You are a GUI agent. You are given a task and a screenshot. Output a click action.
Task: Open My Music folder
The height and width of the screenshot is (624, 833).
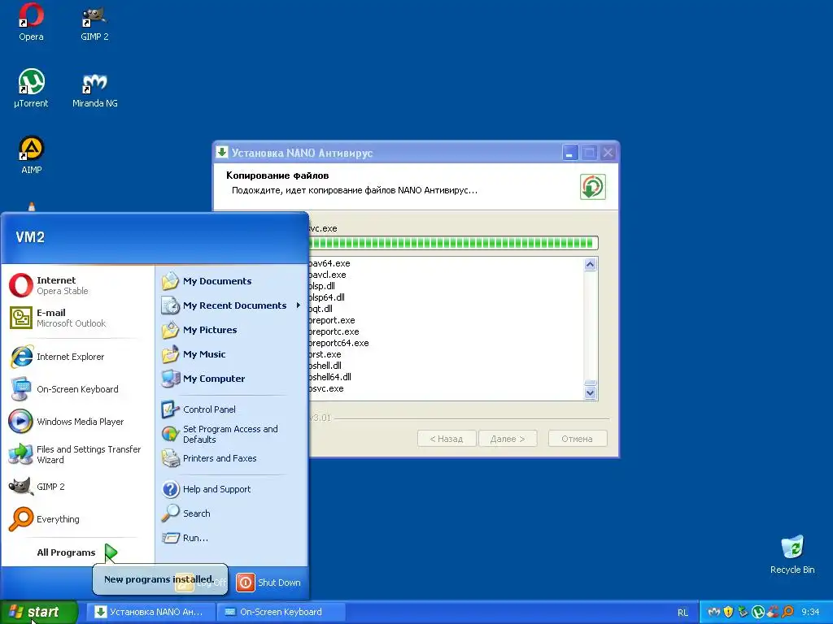[230, 354]
